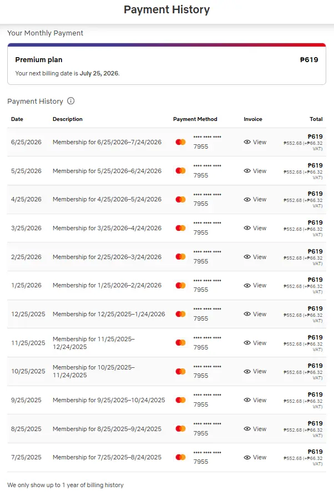Click the Total column header
This screenshot has width=334, height=501.
click(x=316, y=119)
